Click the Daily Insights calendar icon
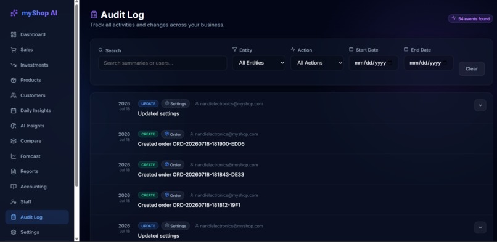 click(x=14, y=110)
